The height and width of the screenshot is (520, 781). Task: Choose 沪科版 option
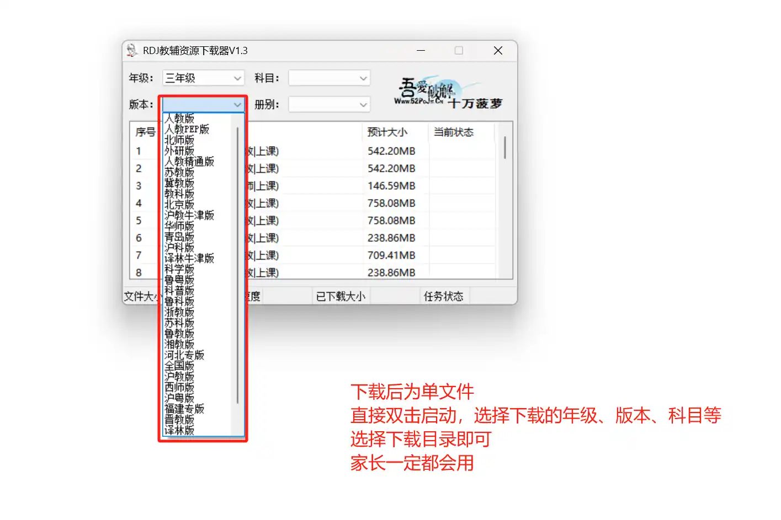pos(179,248)
